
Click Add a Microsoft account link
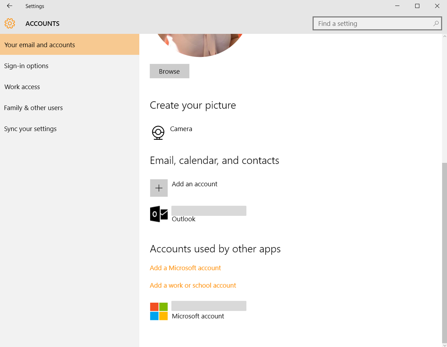coord(185,268)
